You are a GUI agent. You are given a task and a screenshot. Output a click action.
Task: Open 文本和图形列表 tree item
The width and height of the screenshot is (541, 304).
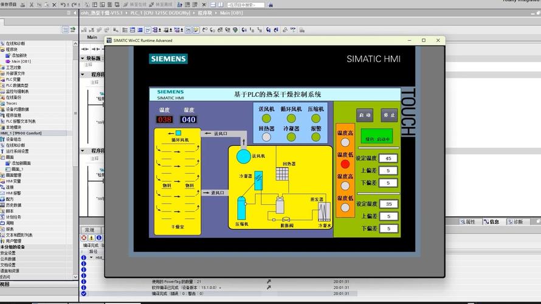19,235
